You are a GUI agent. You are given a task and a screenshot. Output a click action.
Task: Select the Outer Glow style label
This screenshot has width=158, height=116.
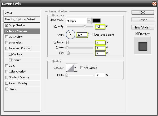16,37
